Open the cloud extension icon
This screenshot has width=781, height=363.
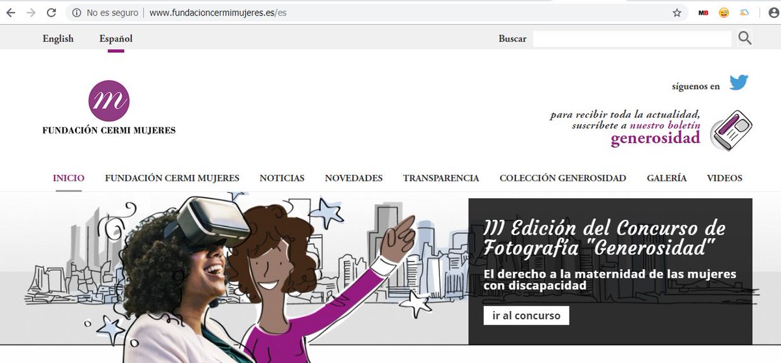point(744,12)
